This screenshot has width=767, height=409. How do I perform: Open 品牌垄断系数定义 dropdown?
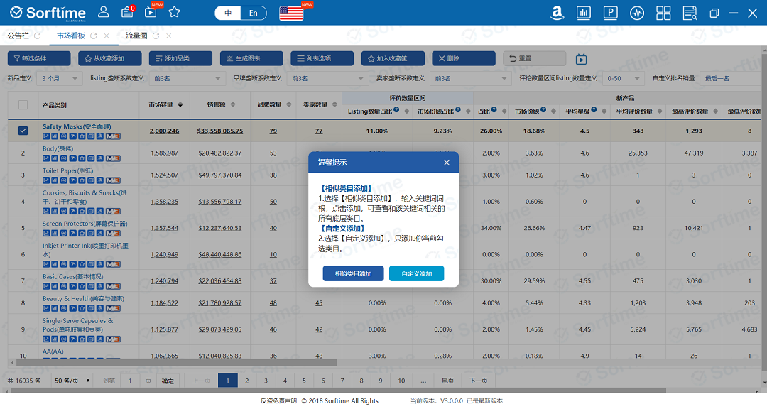click(x=326, y=78)
